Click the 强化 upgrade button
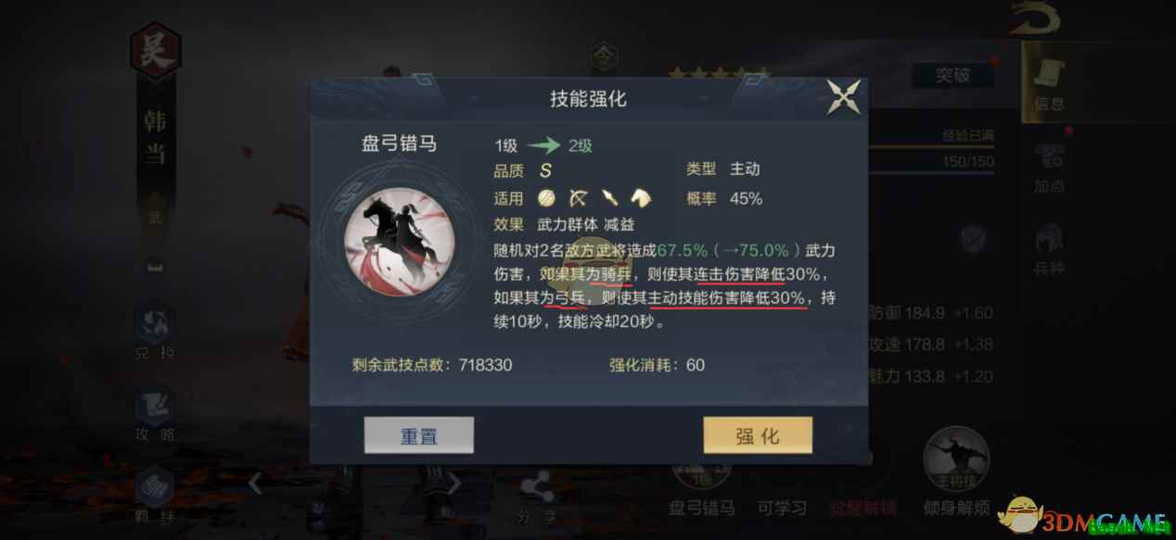Viewport: 1176px width, 540px height. point(758,435)
